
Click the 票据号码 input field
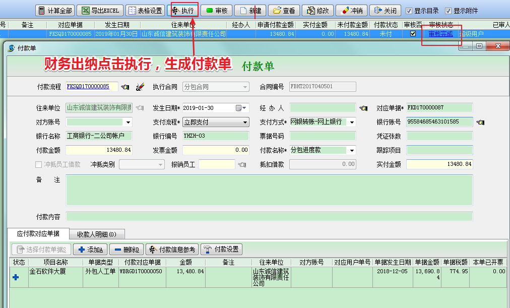tap(323, 136)
